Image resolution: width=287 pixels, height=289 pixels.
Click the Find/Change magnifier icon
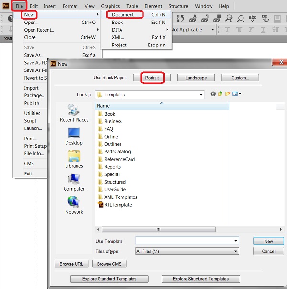[x=229, y=18]
